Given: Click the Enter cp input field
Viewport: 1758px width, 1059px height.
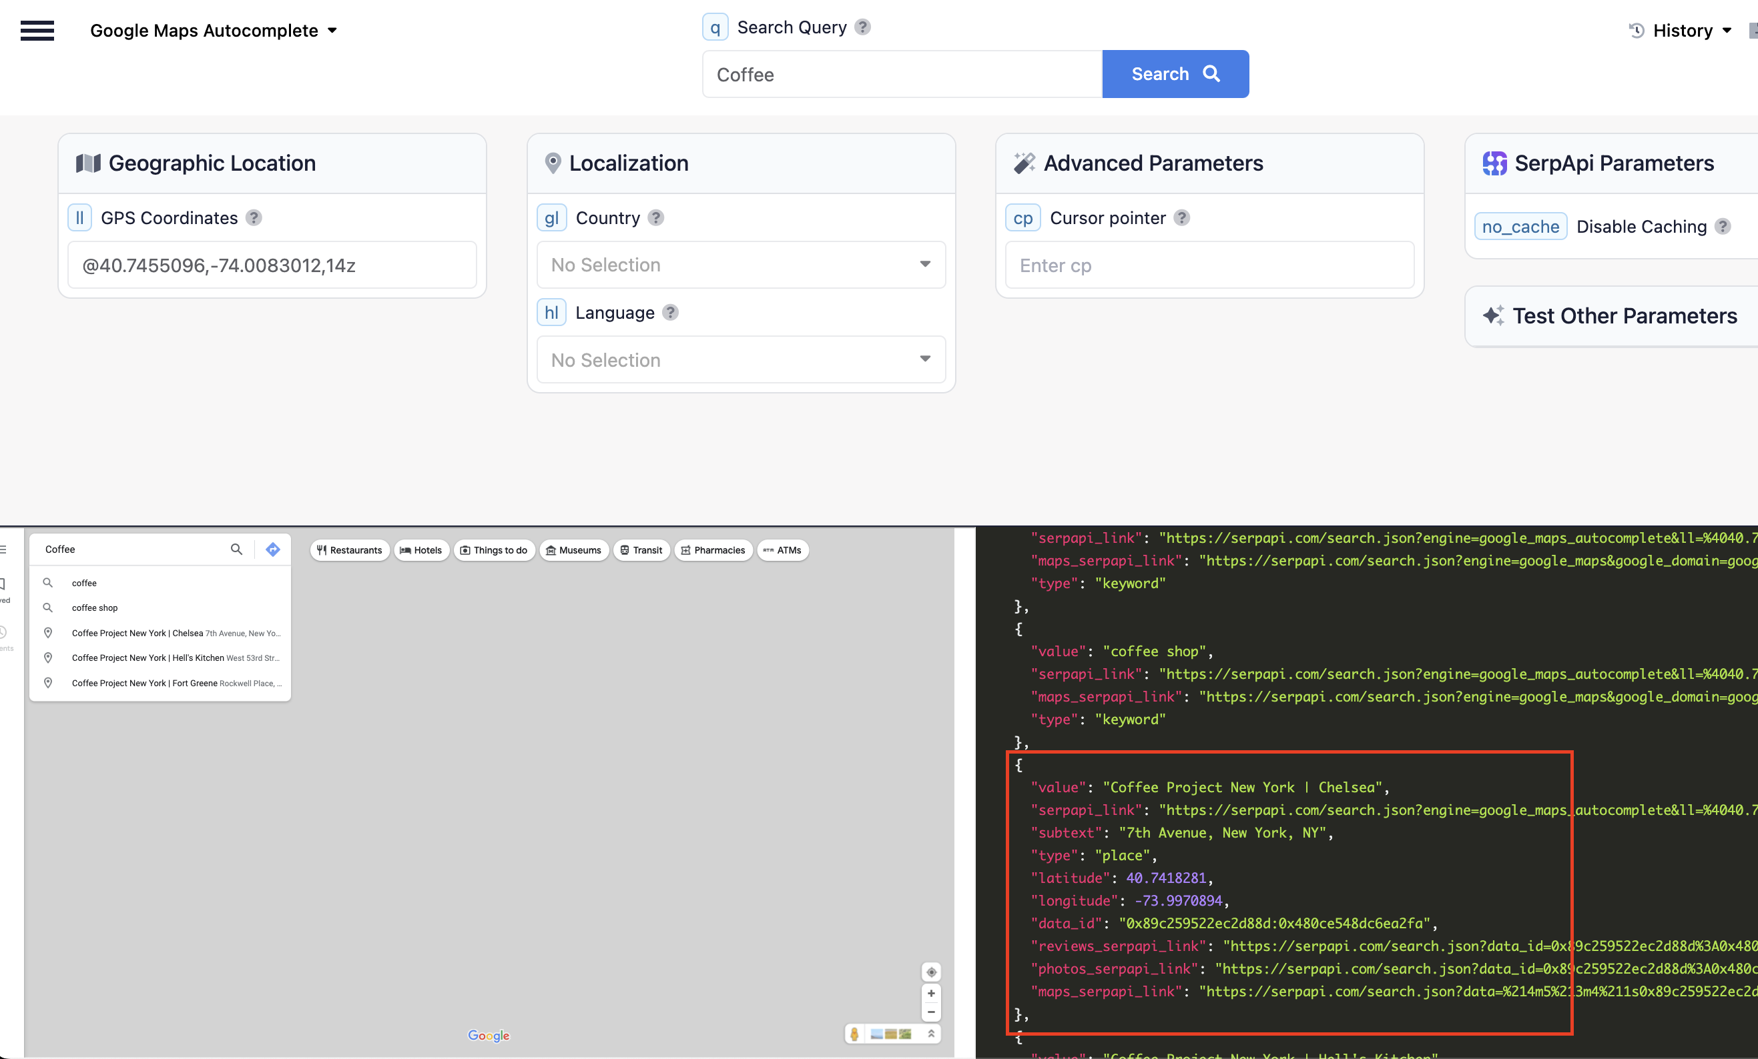Looking at the screenshot, I should click(x=1209, y=265).
